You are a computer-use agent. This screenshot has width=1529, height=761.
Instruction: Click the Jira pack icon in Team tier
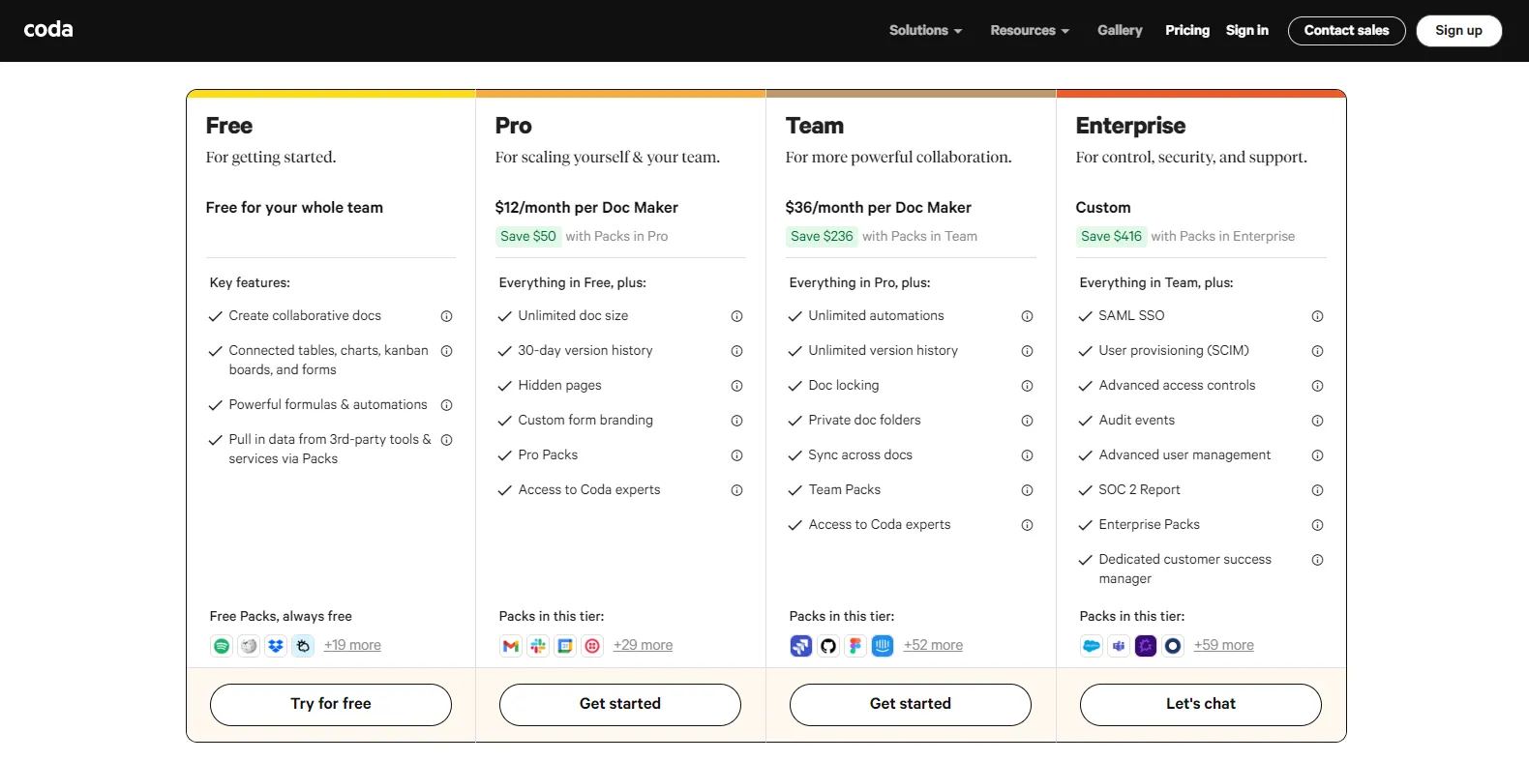click(x=801, y=646)
